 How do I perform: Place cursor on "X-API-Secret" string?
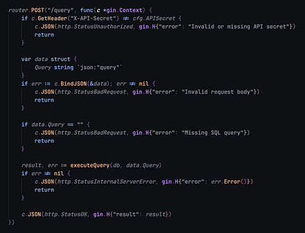click(x=93, y=18)
